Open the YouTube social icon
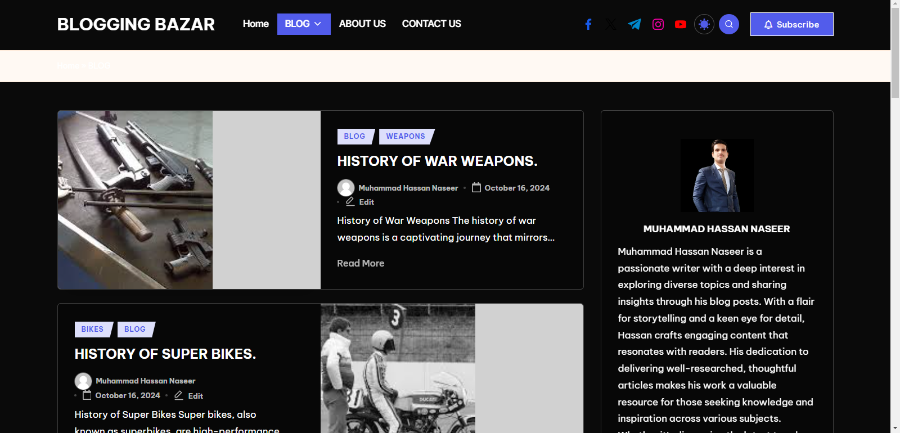The height and width of the screenshot is (433, 900). pyautogui.click(x=681, y=24)
